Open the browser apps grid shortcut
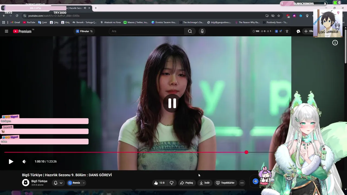The image size is (347, 195). [4, 22]
